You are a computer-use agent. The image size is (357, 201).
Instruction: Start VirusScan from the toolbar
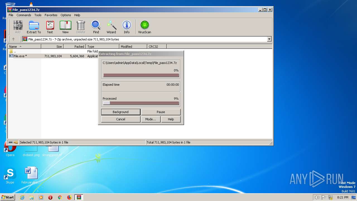[x=144, y=27]
